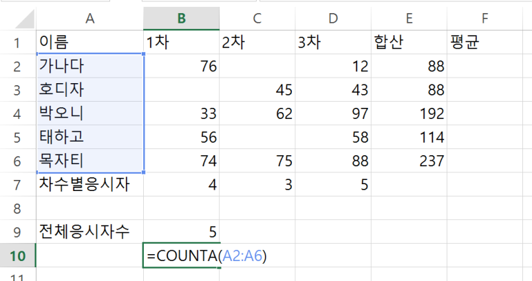Click cell containing 전체응시자수
The image size is (532, 281).
pos(89,232)
